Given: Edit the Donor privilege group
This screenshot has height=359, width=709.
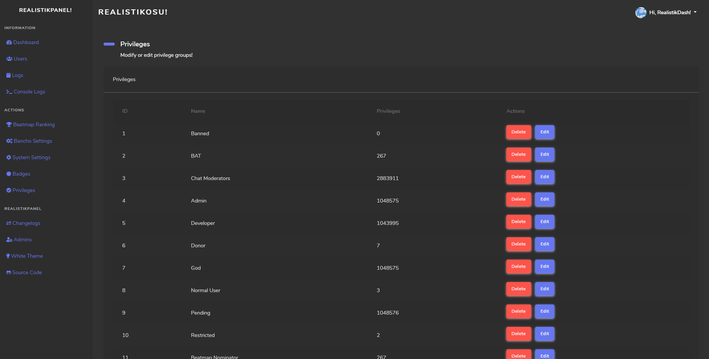Looking at the screenshot, I should [545, 244].
